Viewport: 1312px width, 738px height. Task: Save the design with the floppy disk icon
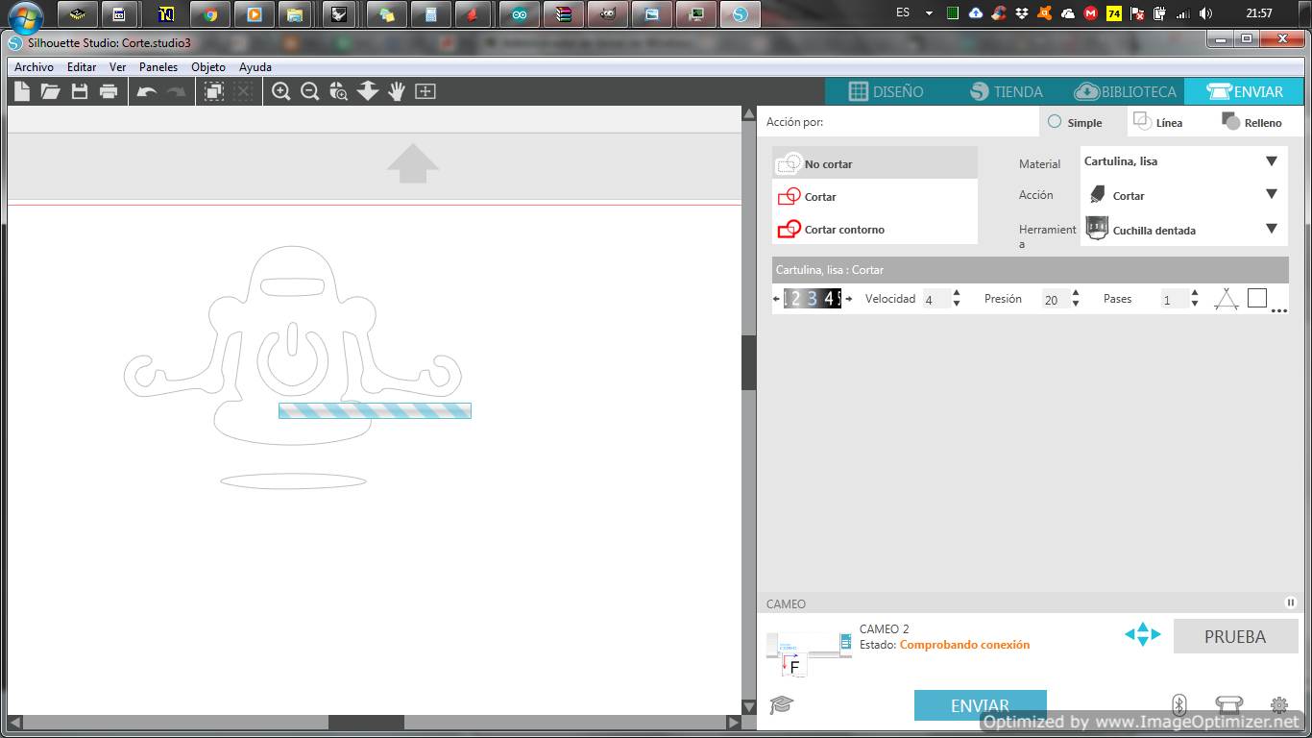[x=80, y=91]
